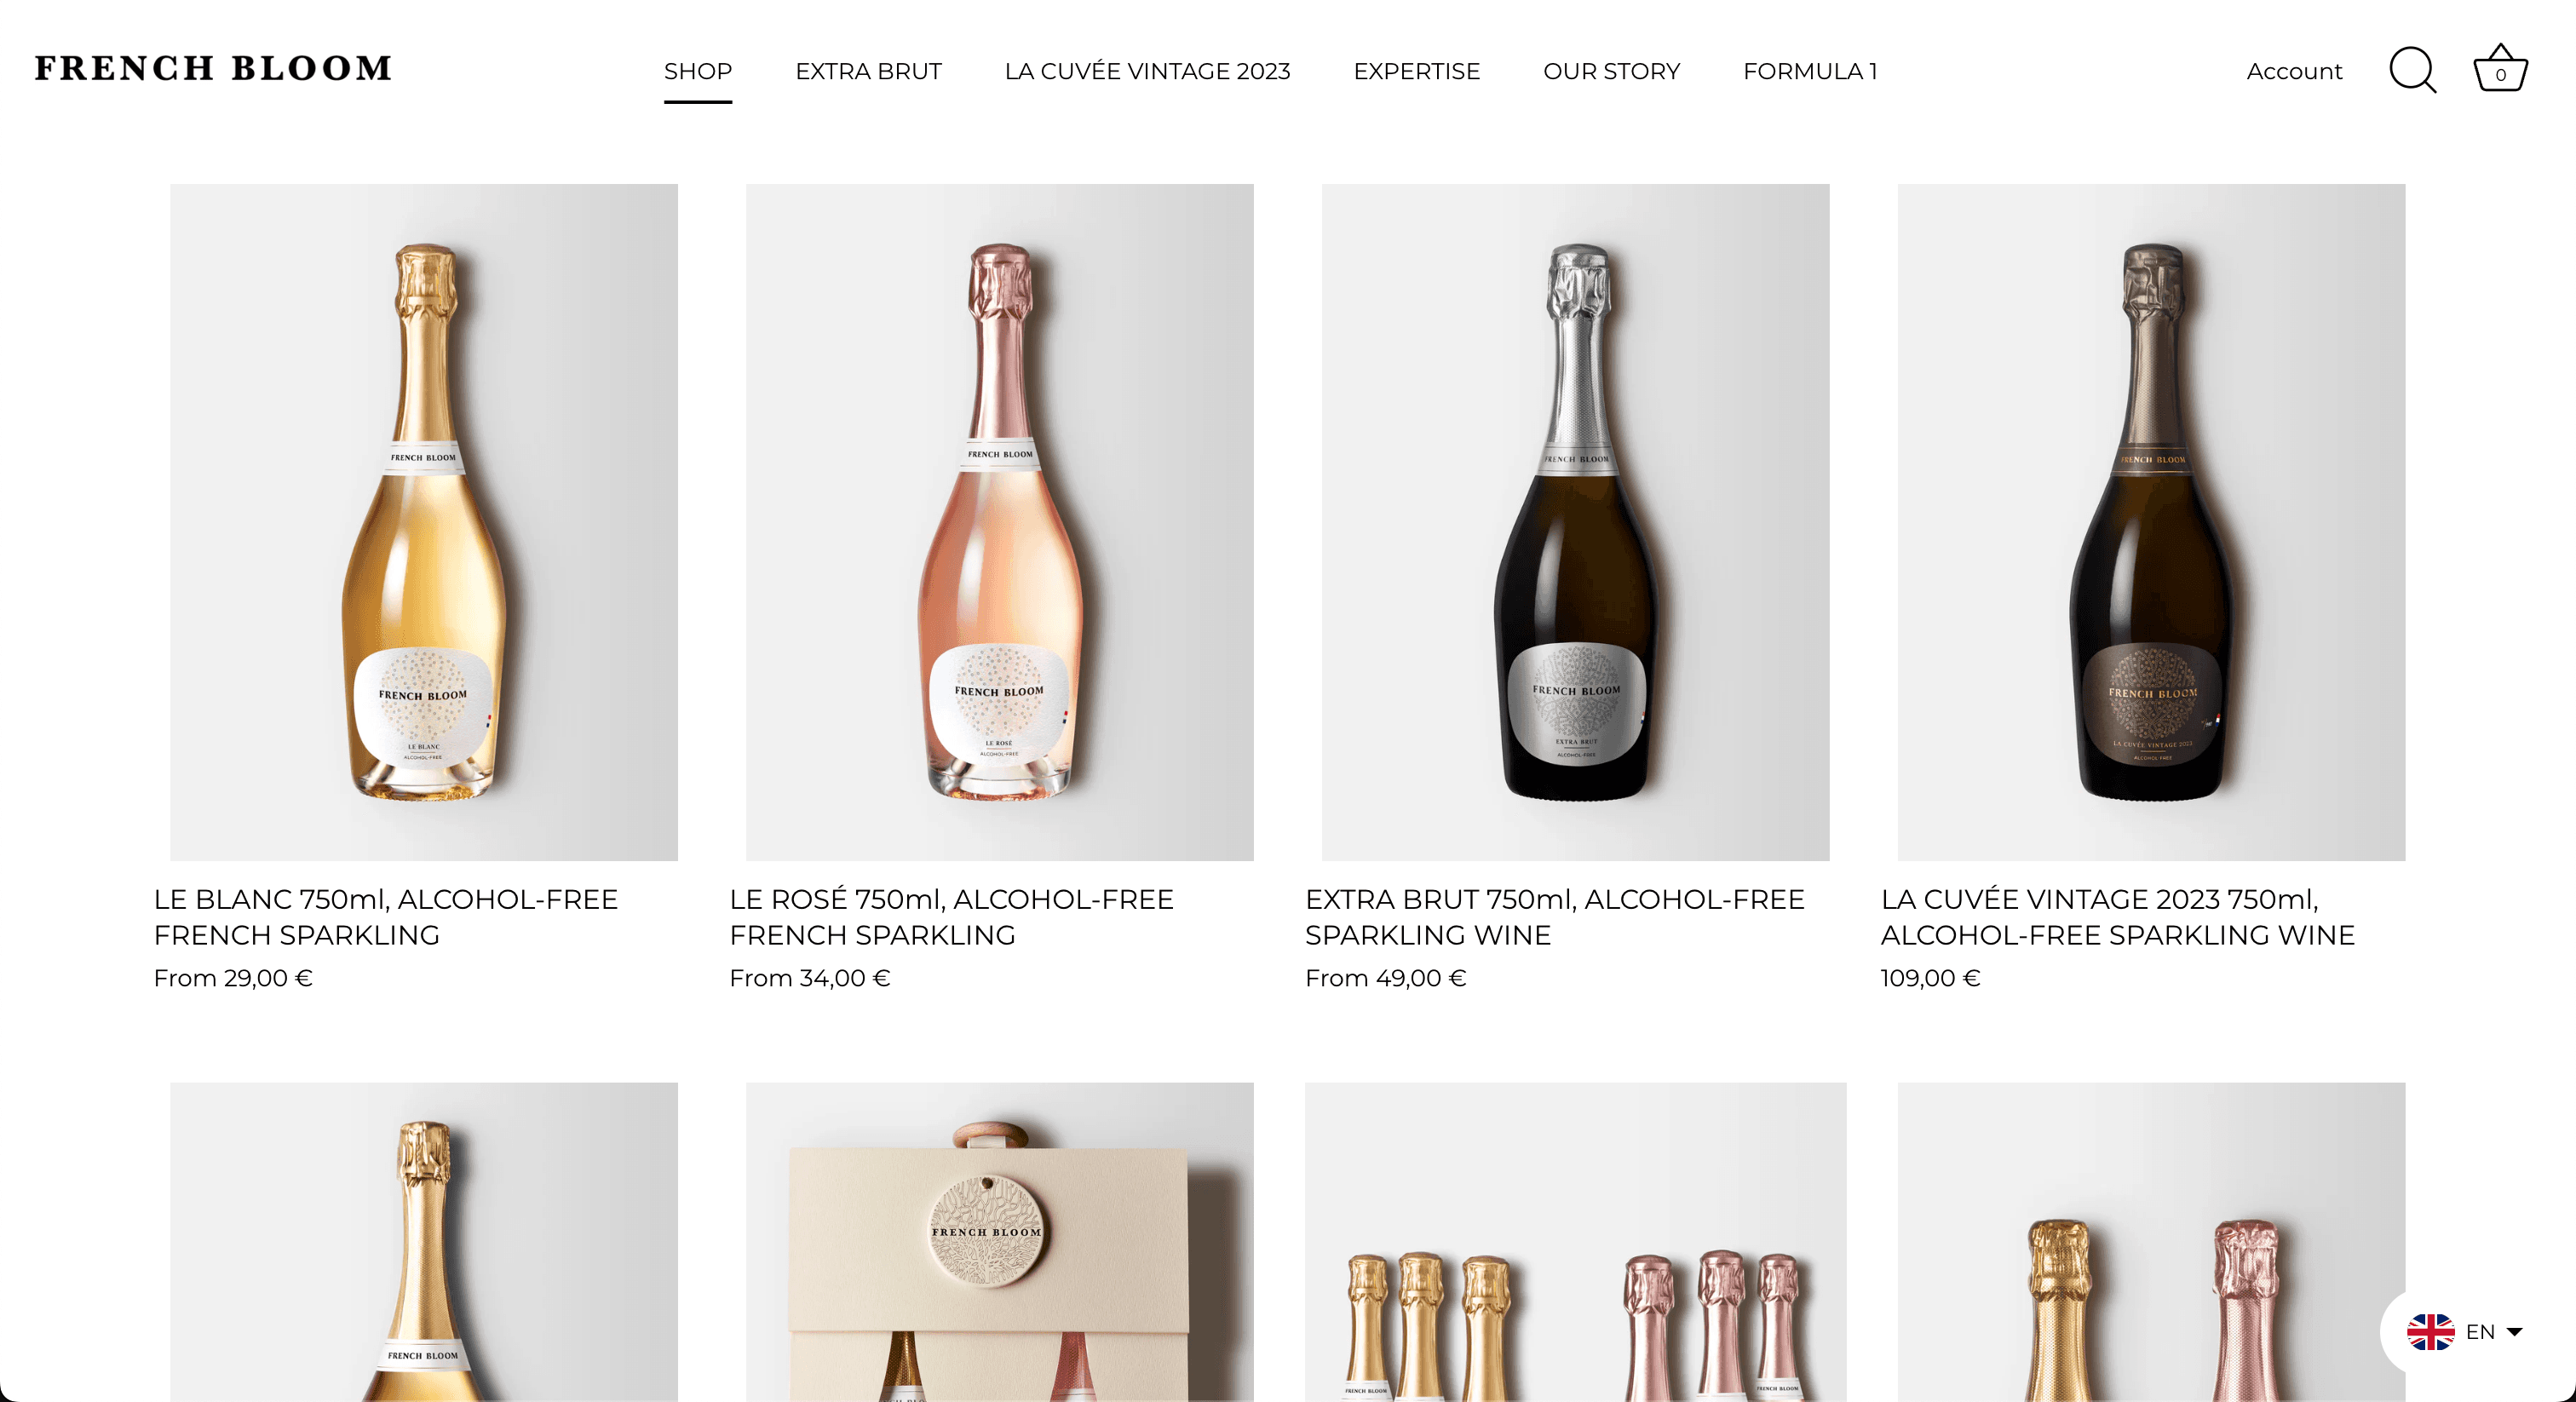Click the Account link
2576x1402 pixels.
[x=2294, y=72]
